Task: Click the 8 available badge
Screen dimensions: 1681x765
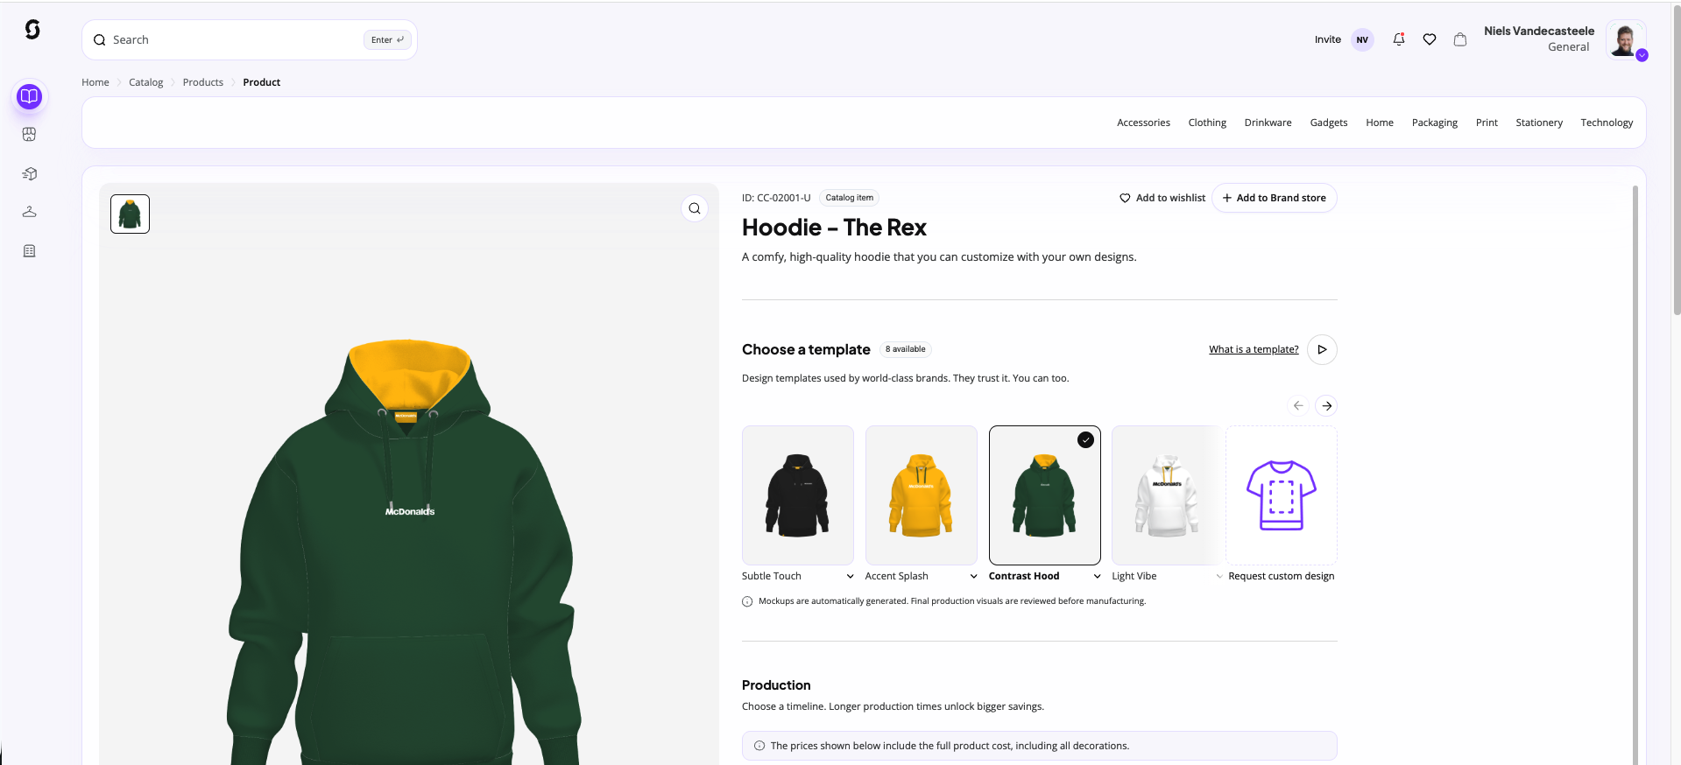Action: pyautogui.click(x=905, y=349)
